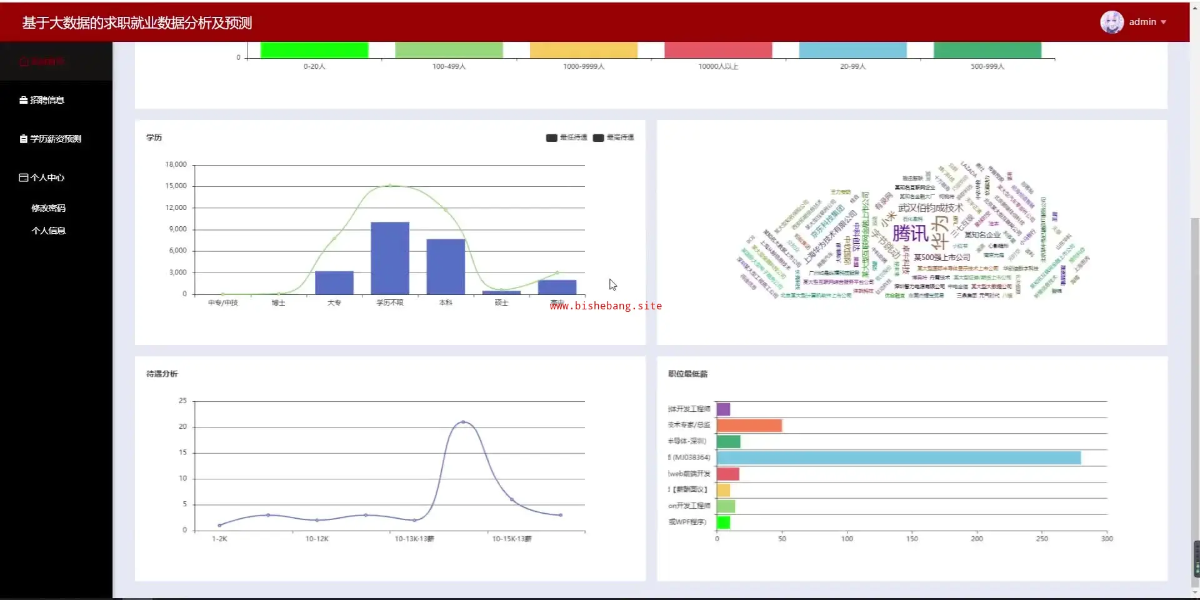1200x600 pixels.
Task: Click the peak point on 待遇分析 line
Action: pyautogui.click(x=463, y=422)
